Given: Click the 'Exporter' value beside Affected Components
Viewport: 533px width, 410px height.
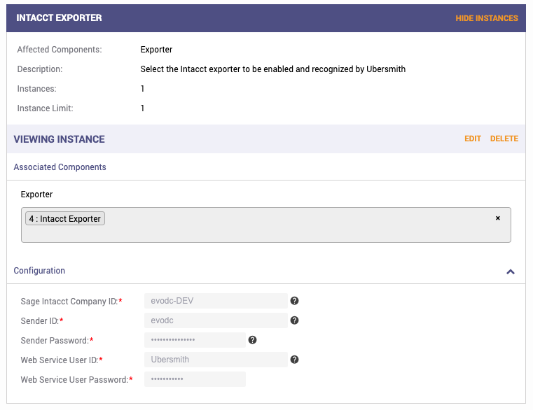Looking at the screenshot, I should [x=156, y=50].
